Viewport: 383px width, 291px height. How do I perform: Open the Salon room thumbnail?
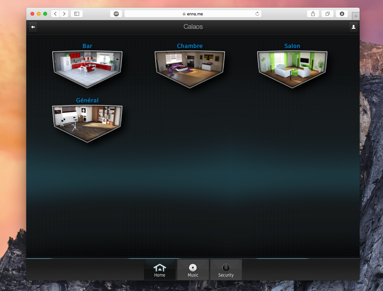pyautogui.click(x=292, y=68)
